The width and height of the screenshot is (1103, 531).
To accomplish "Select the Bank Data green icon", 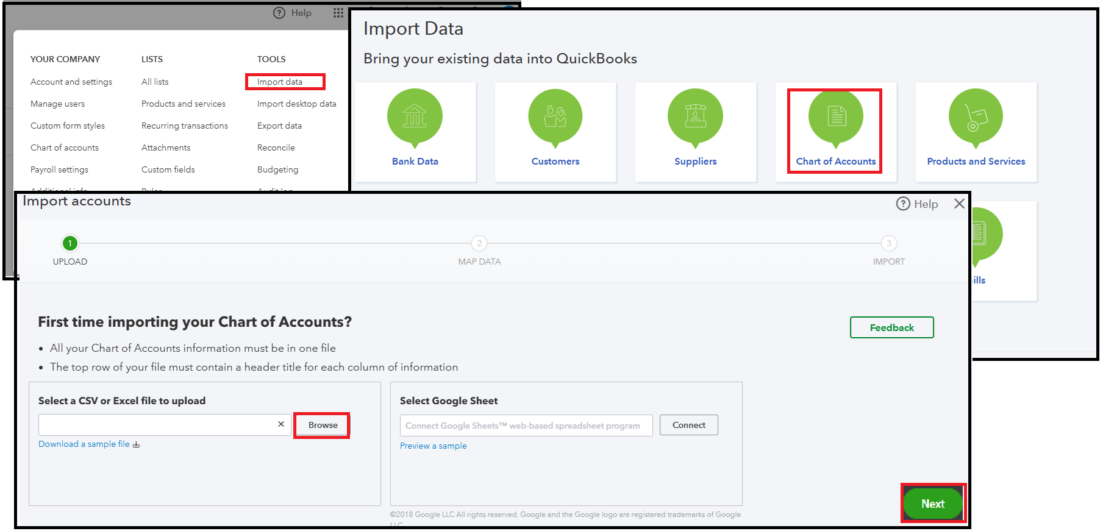I will tap(415, 118).
